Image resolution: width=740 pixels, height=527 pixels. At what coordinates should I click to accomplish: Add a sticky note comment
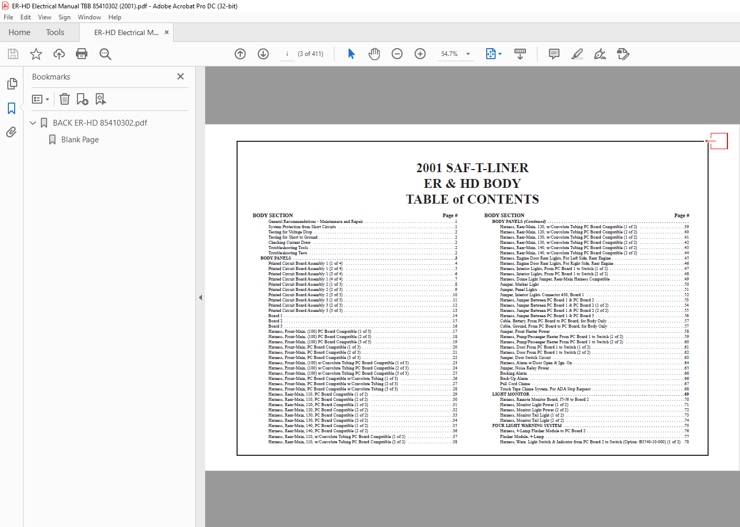point(554,54)
